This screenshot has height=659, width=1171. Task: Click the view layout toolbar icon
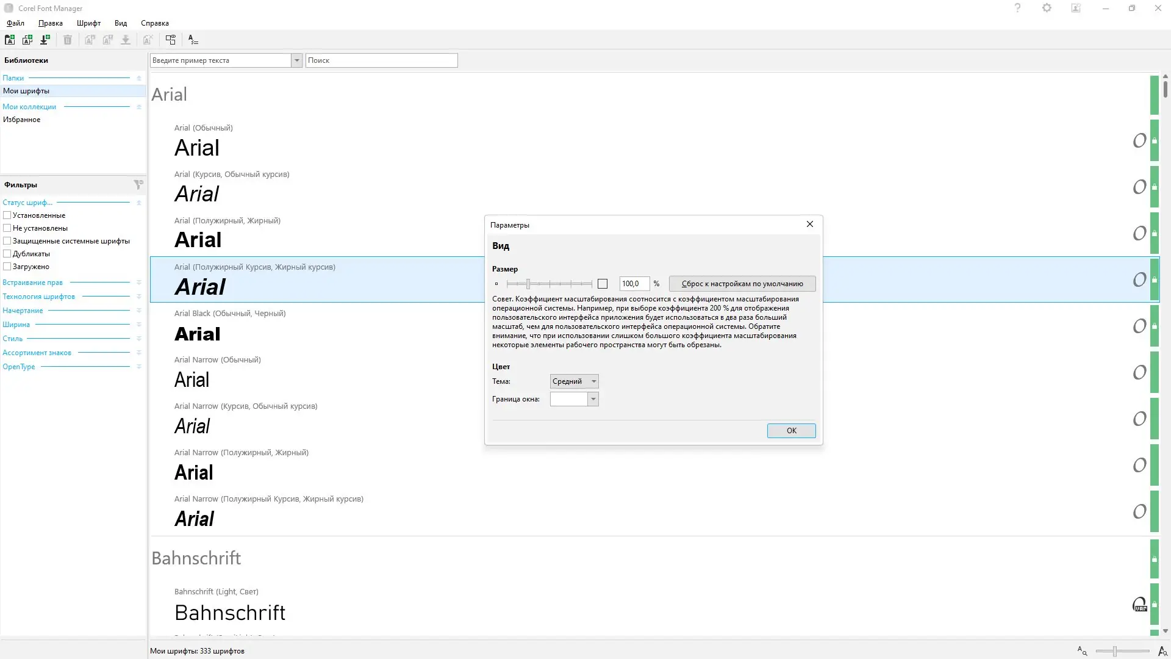[171, 40]
